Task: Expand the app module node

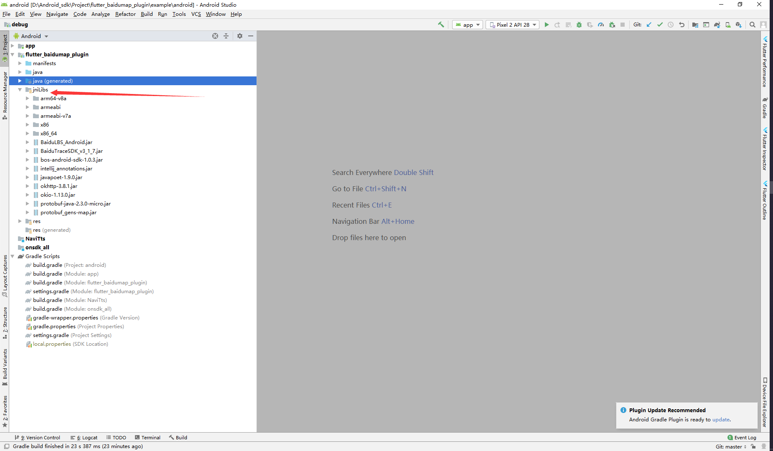Action: [13, 46]
